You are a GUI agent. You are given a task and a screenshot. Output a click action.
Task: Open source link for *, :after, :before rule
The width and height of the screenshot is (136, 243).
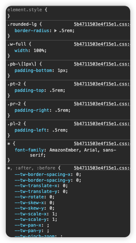click(x=102, y=168)
